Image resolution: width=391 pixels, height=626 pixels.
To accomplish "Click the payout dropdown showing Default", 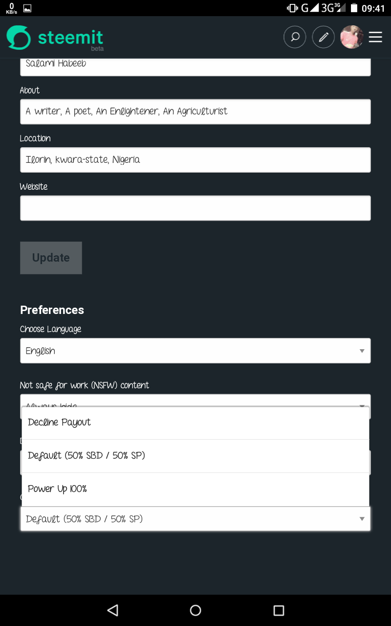I will coord(195,519).
